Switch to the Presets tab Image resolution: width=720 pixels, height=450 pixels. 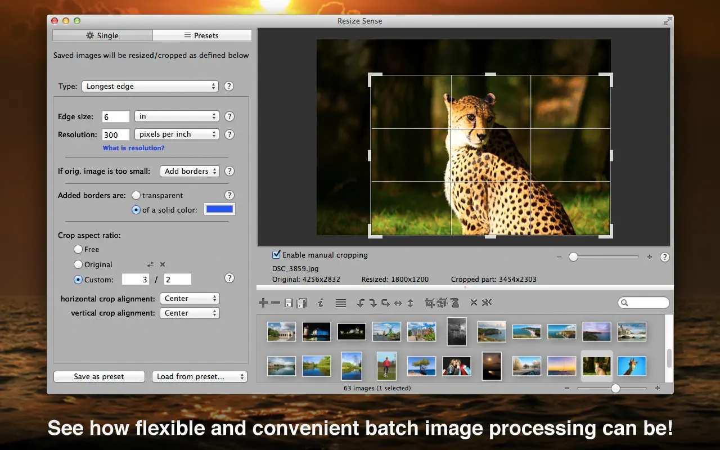[202, 35]
